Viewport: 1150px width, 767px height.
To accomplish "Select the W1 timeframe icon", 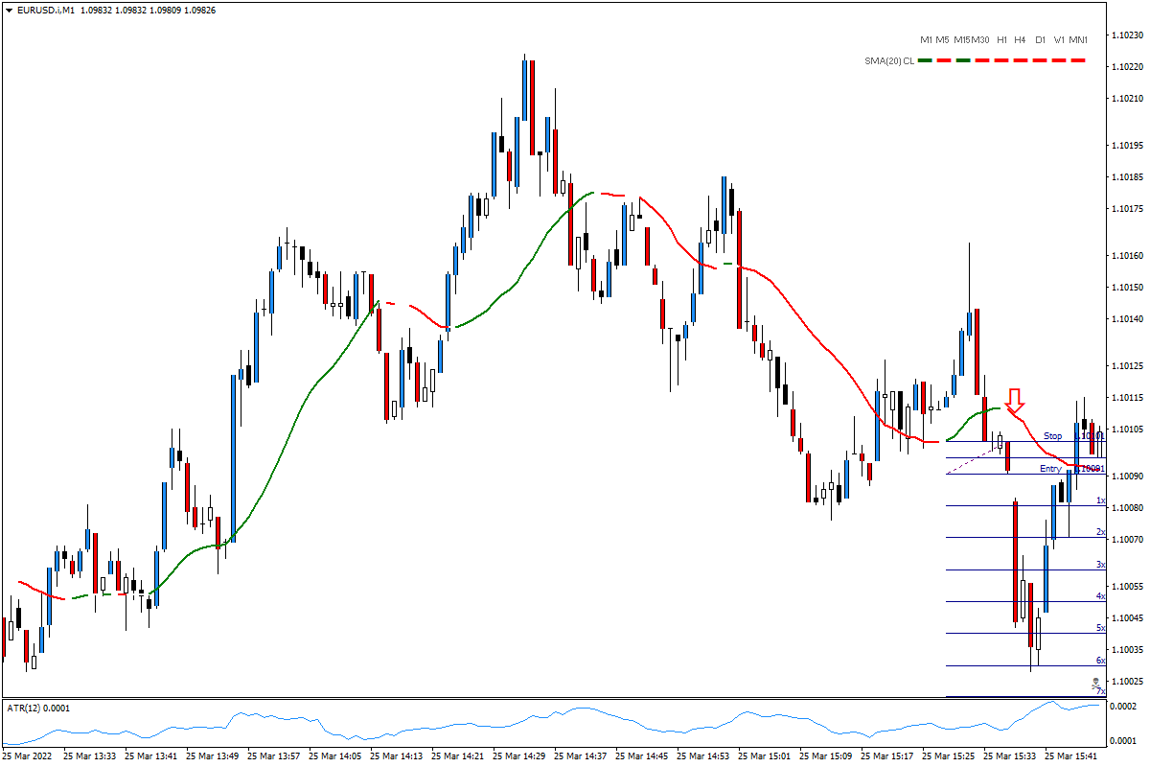I will pyautogui.click(x=1059, y=41).
